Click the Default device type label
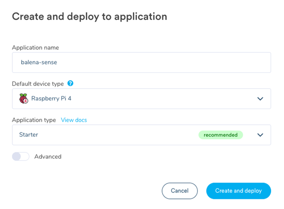284x209 pixels. pos(38,84)
